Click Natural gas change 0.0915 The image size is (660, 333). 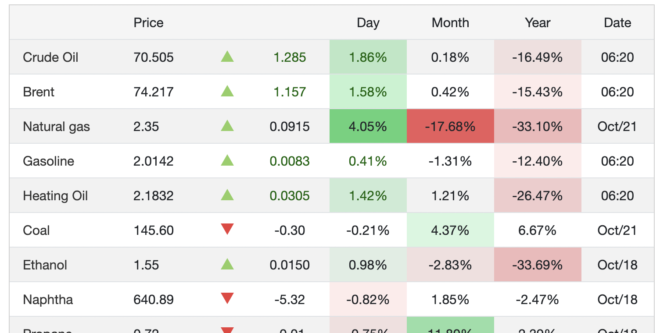pos(290,127)
